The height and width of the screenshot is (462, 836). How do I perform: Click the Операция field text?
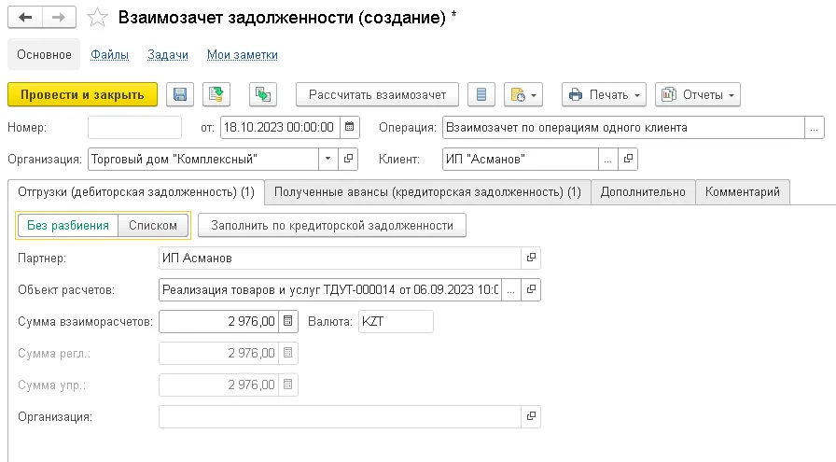(623, 128)
